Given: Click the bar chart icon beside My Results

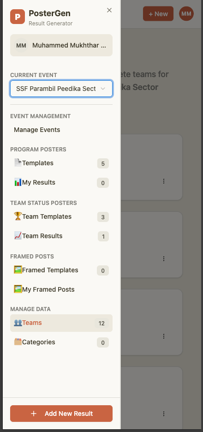Looking at the screenshot, I should (18, 182).
